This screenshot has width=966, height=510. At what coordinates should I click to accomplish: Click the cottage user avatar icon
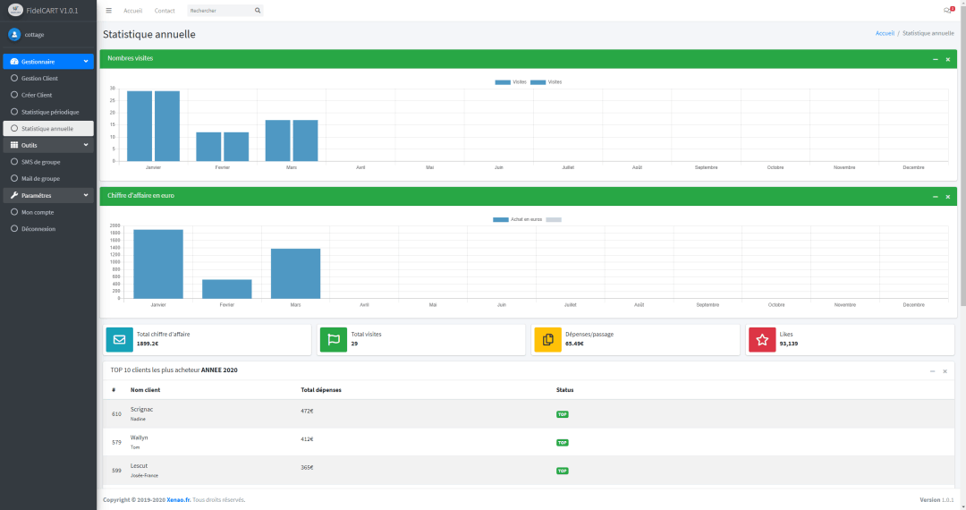(14, 34)
